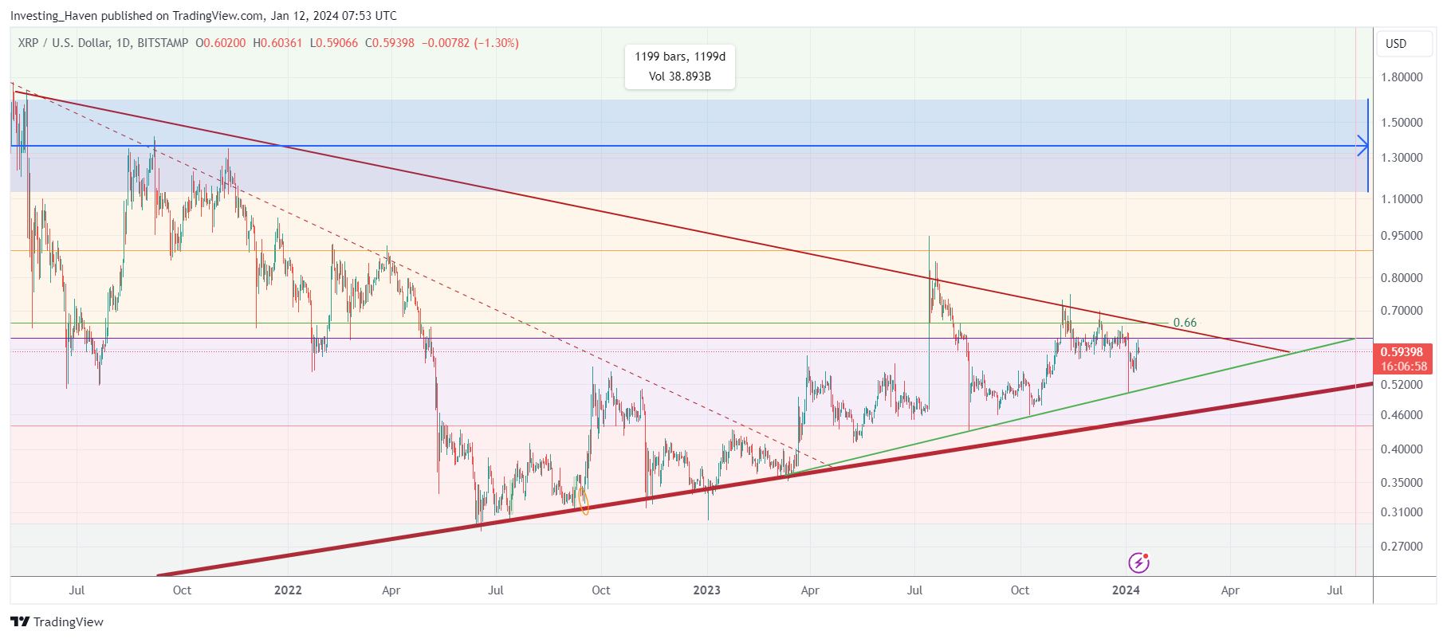Click the purple lightning bolt events icon

(1138, 563)
